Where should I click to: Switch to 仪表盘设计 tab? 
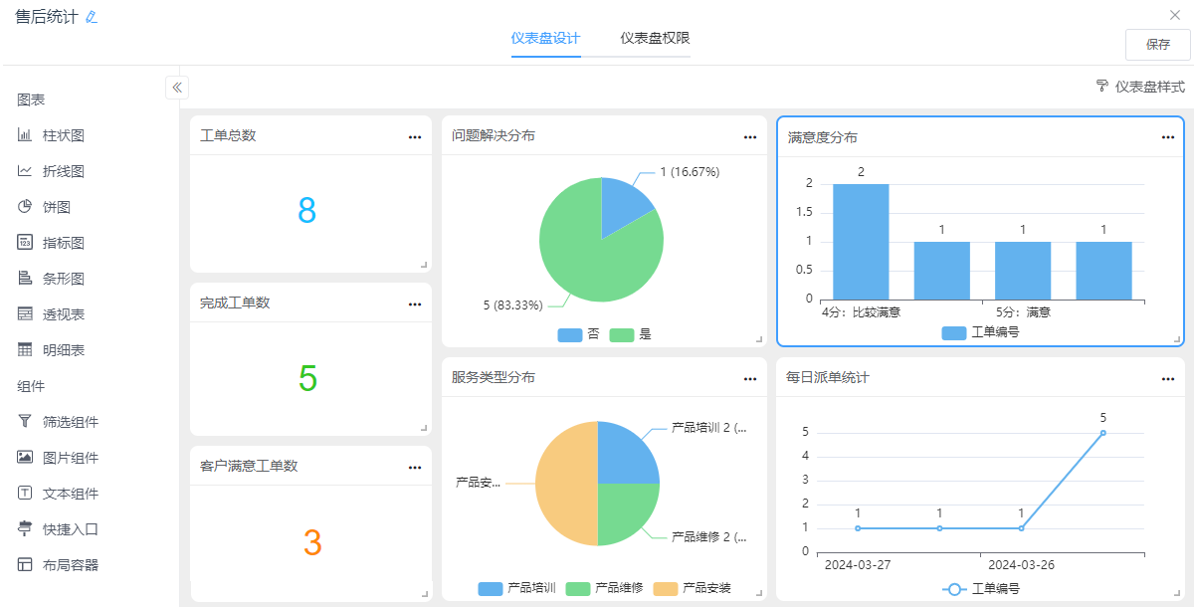545,39
